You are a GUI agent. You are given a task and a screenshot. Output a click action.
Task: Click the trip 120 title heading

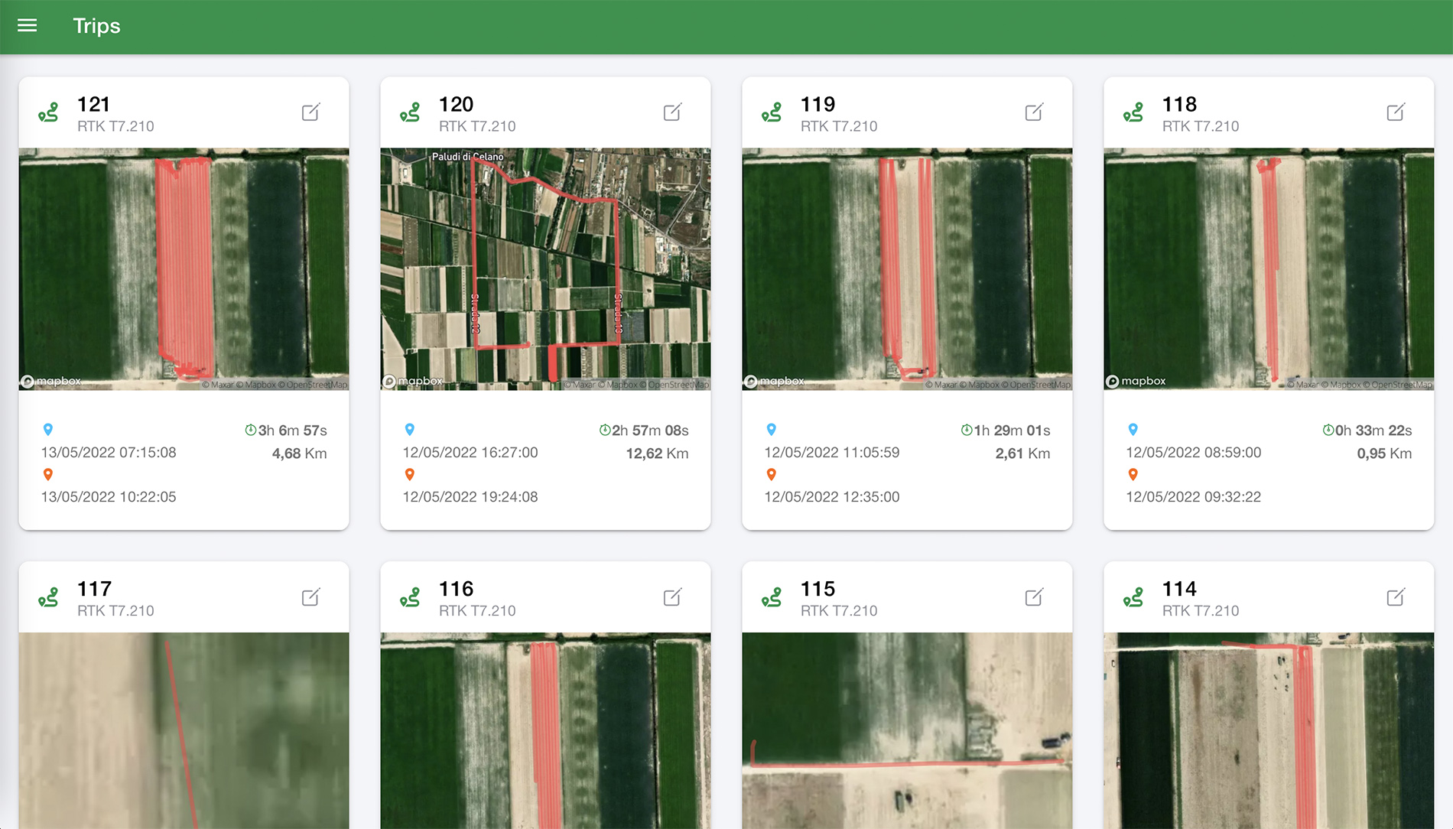(456, 104)
